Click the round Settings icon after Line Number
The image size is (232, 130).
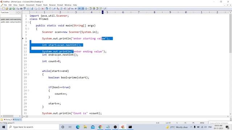point(86,9)
